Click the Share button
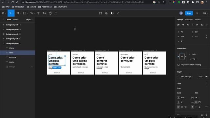The image size is (210, 118). [189, 13]
